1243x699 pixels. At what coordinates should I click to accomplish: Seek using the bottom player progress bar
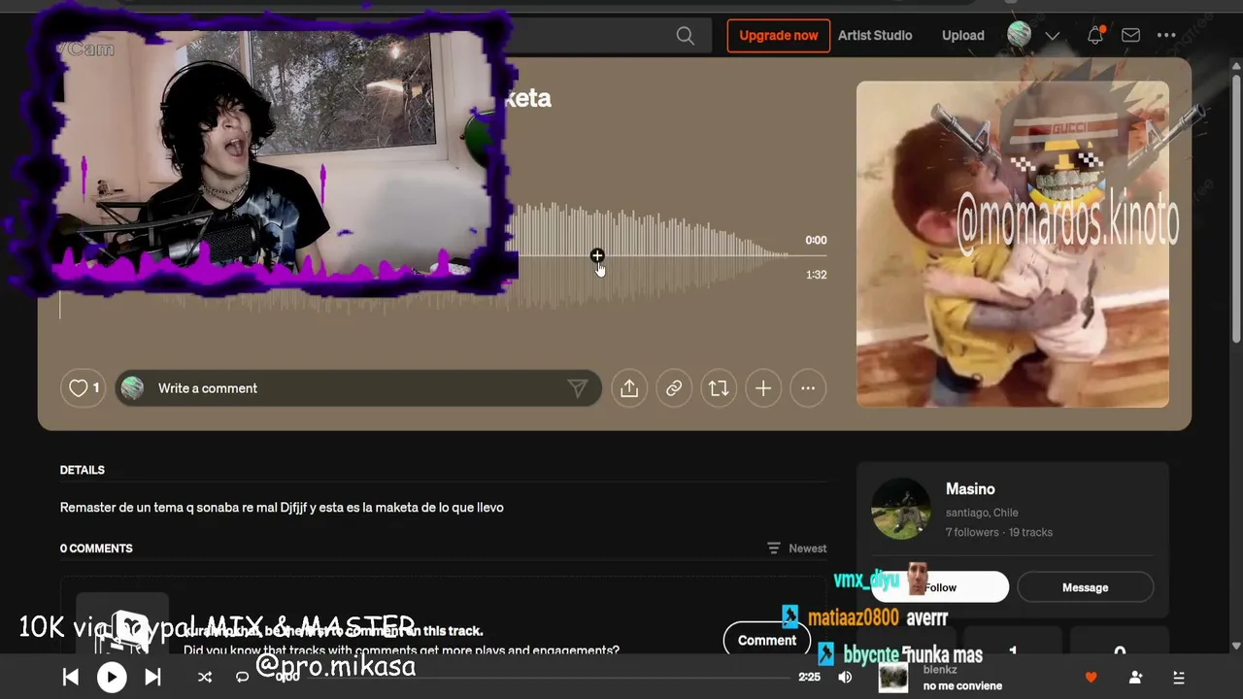coord(548,678)
